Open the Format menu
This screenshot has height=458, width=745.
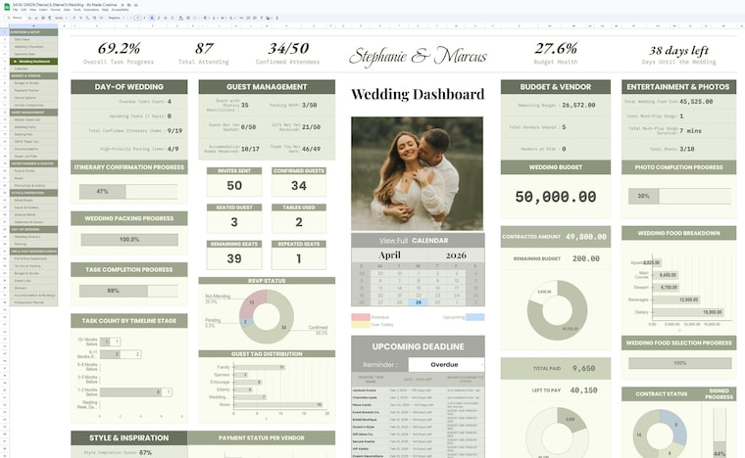pos(55,10)
